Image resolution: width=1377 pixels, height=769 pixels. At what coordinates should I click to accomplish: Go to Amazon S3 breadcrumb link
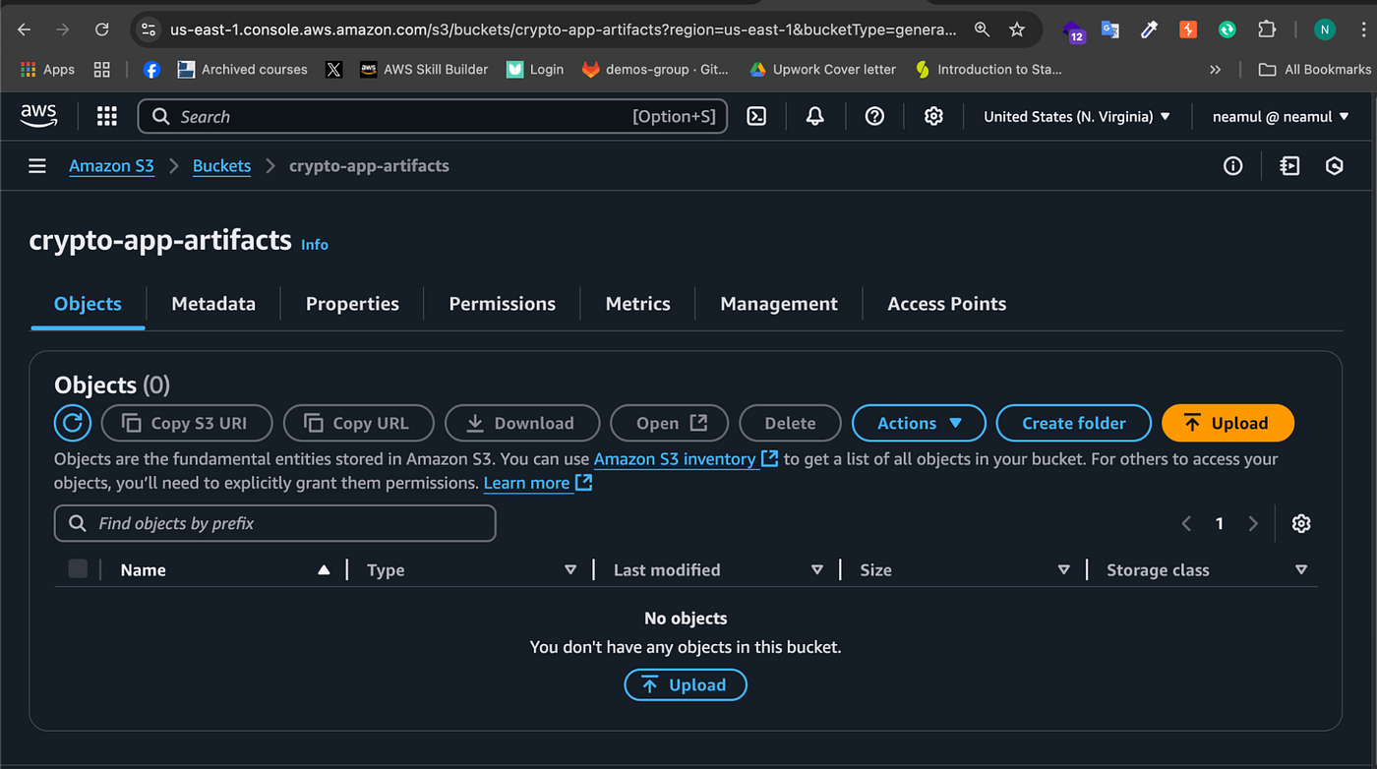click(111, 166)
